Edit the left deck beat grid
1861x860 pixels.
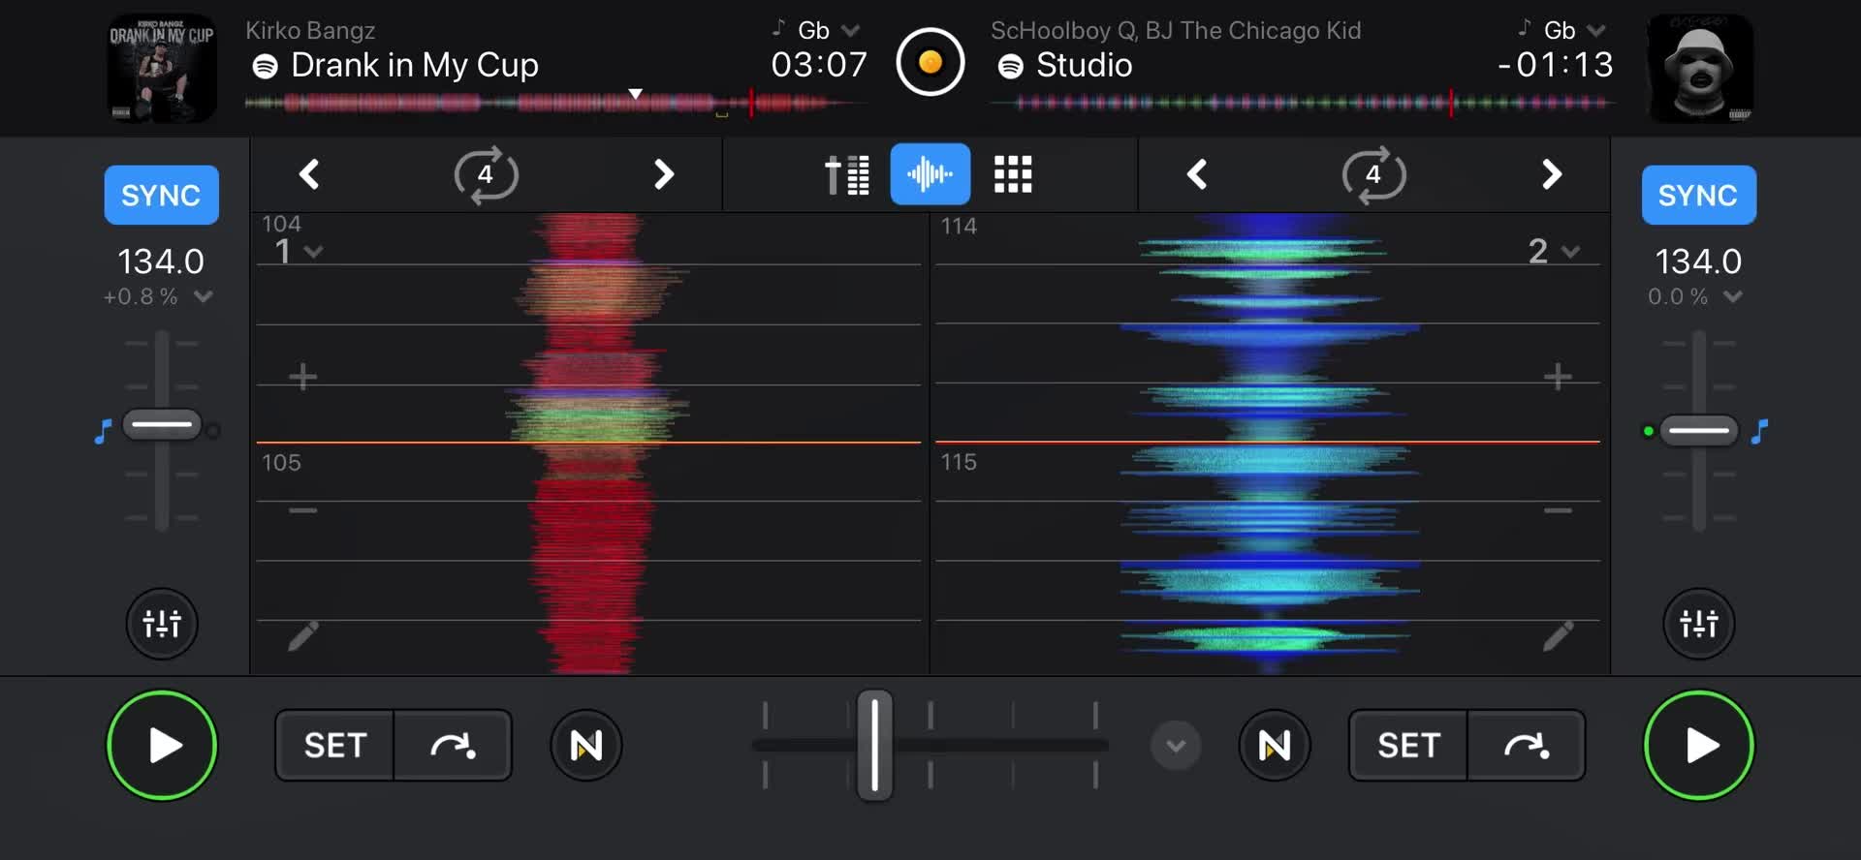pos(303,635)
